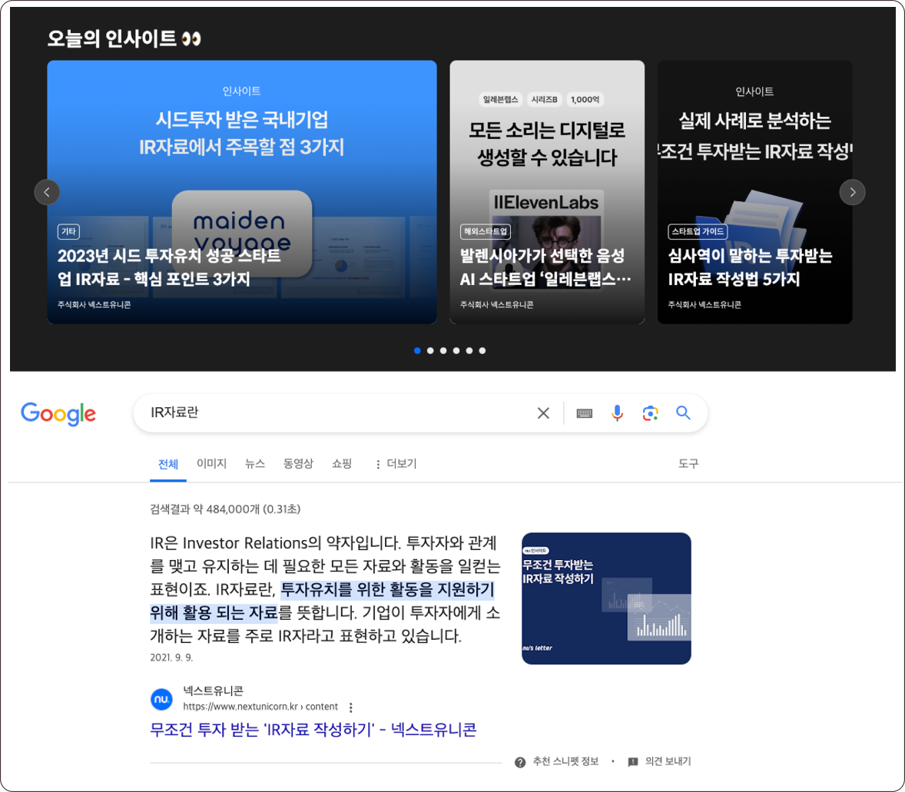The image size is (905, 792).
Task: Go back in the carousel with the left arrow
Action: (x=48, y=192)
